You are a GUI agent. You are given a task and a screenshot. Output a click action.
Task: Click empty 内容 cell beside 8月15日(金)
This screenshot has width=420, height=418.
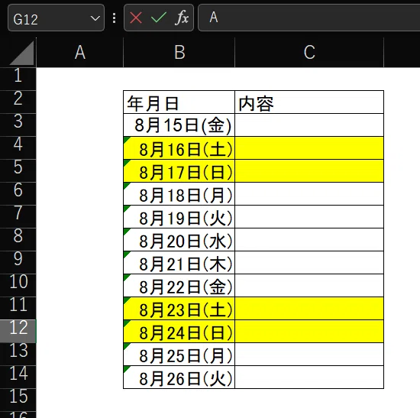(x=309, y=125)
